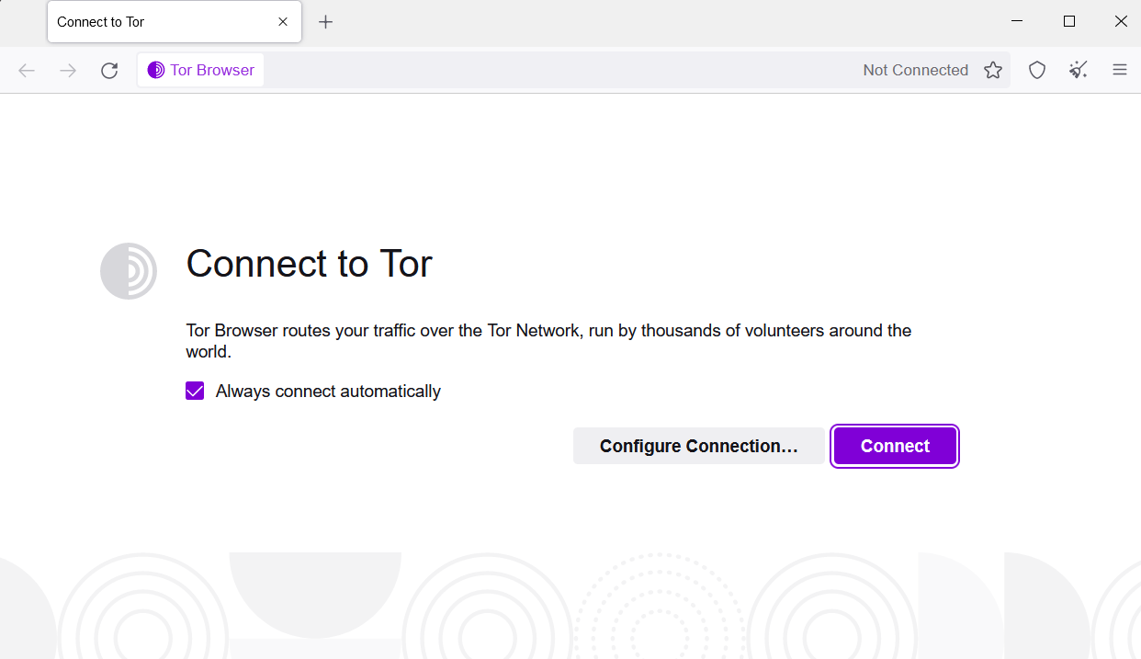Click the forward navigation arrow

click(68, 70)
